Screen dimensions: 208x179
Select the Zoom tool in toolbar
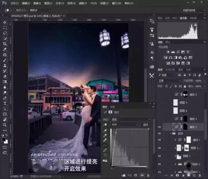[5, 125]
